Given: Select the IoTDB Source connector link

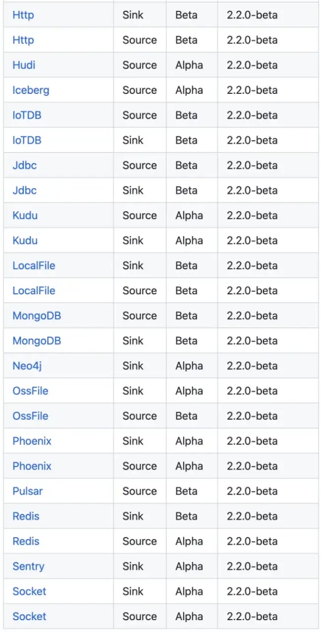Looking at the screenshot, I should click(x=27, y=115).
